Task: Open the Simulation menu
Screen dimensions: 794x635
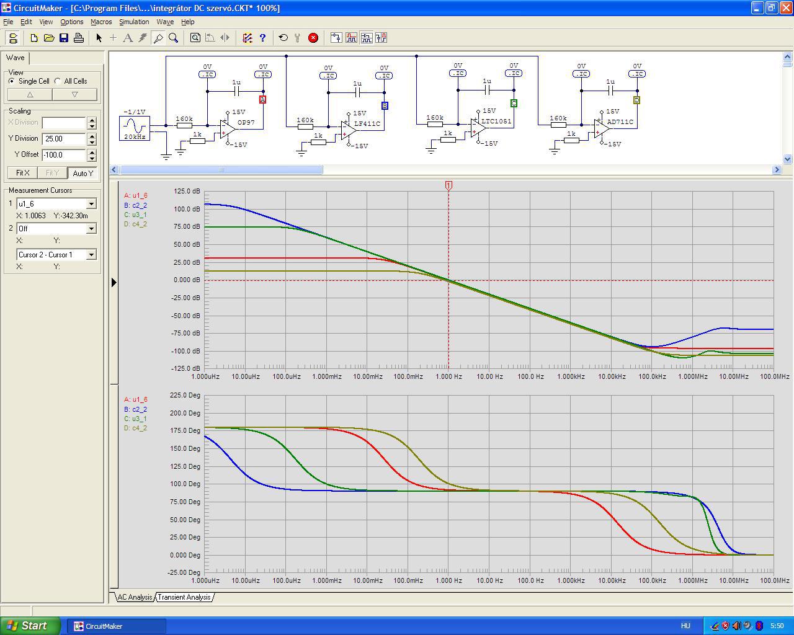Action: coord(134,22)
